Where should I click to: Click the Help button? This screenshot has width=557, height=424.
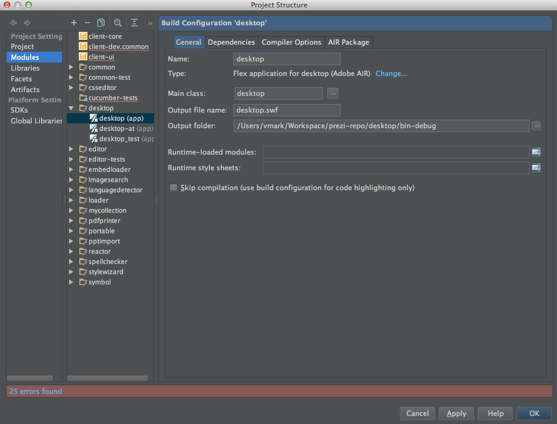point(495,413)
